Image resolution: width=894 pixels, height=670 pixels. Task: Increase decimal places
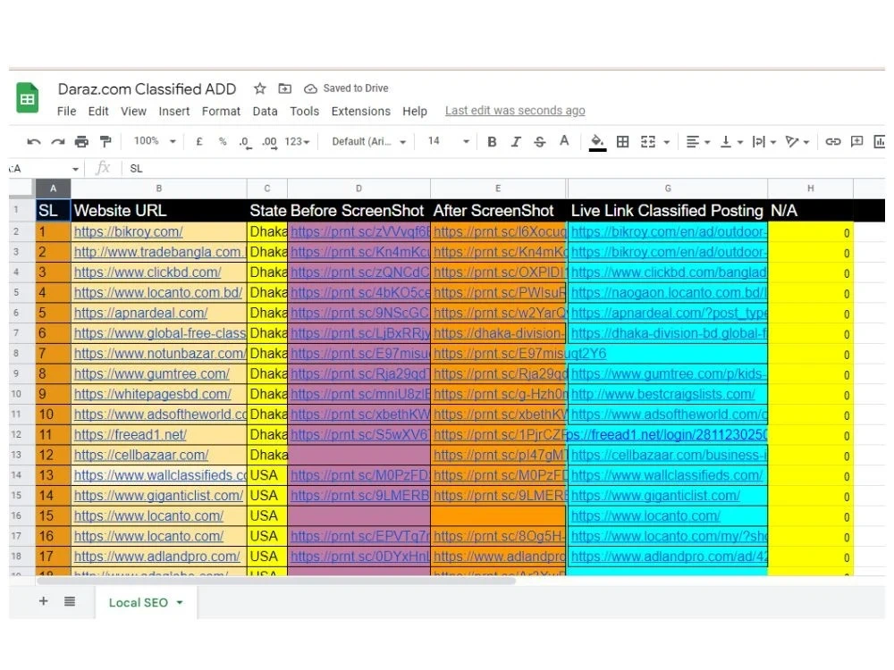pyautogui.click(x=270, y=142)
